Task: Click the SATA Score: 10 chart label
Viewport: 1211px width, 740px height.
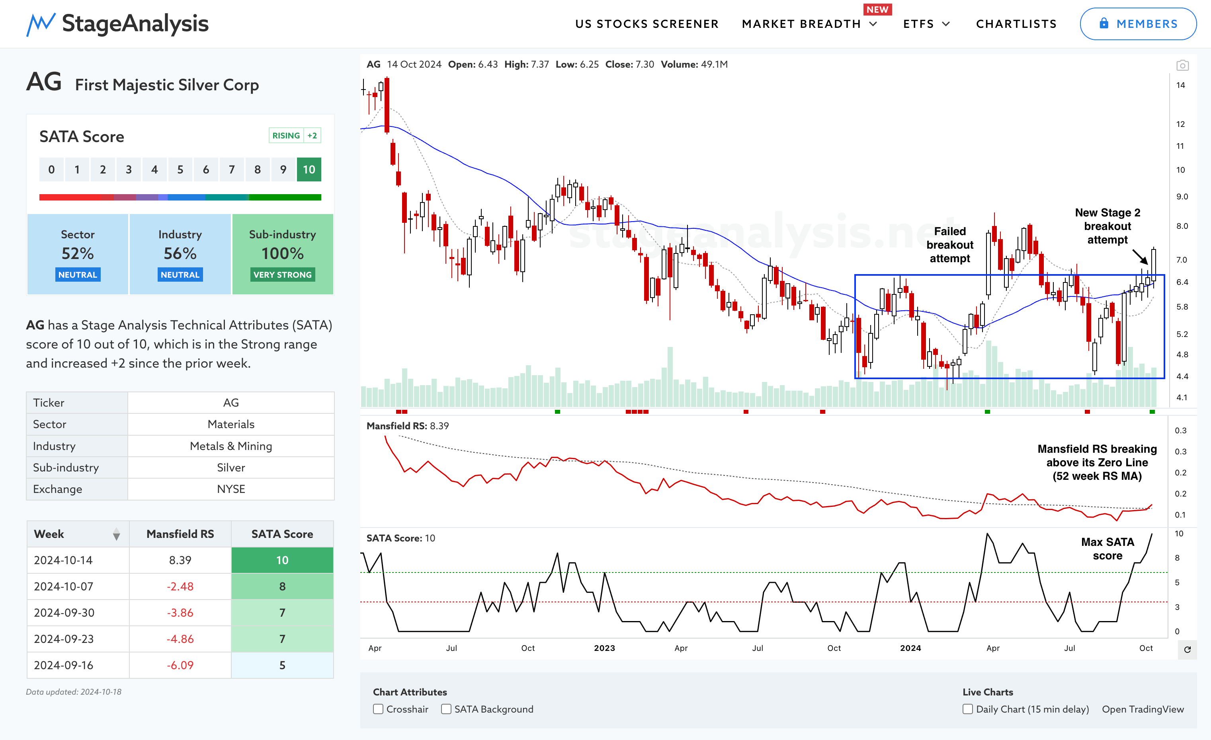Action: pyautogui.click(x=400, y=538)
